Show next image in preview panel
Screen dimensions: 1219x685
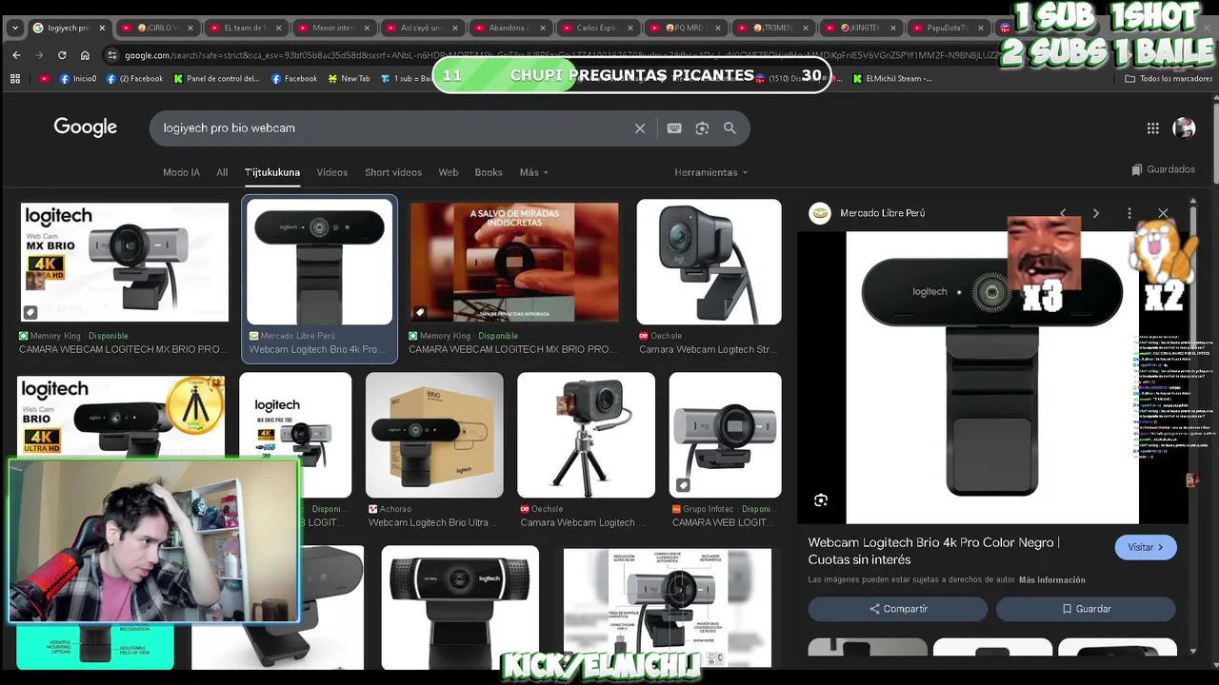click(1096, 213)
